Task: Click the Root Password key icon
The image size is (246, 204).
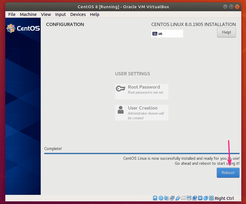Action: (120, 89)
